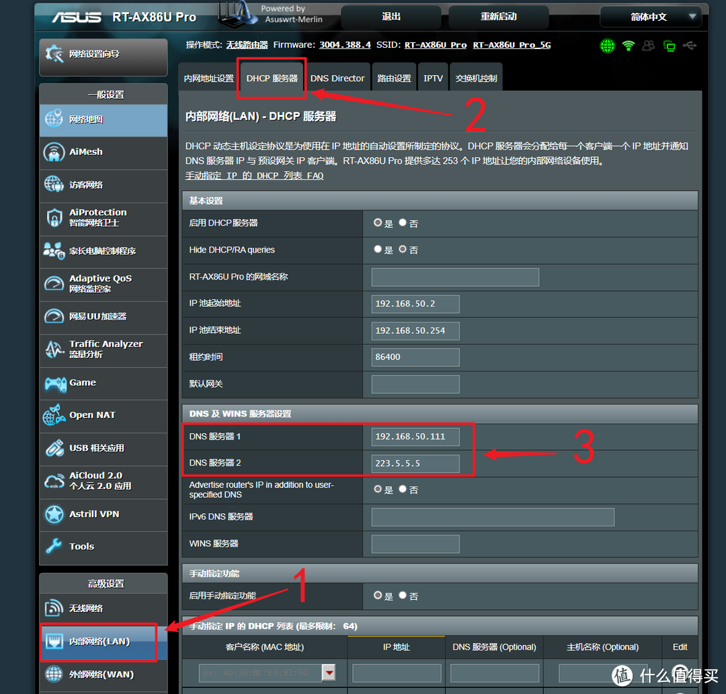Click the 默认网关 input field
This screenshot has height=694, width=726.
click(415, 384)
